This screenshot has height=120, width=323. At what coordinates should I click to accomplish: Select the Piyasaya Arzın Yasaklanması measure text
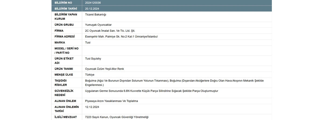pyautogui.click(x=111, y=101)
